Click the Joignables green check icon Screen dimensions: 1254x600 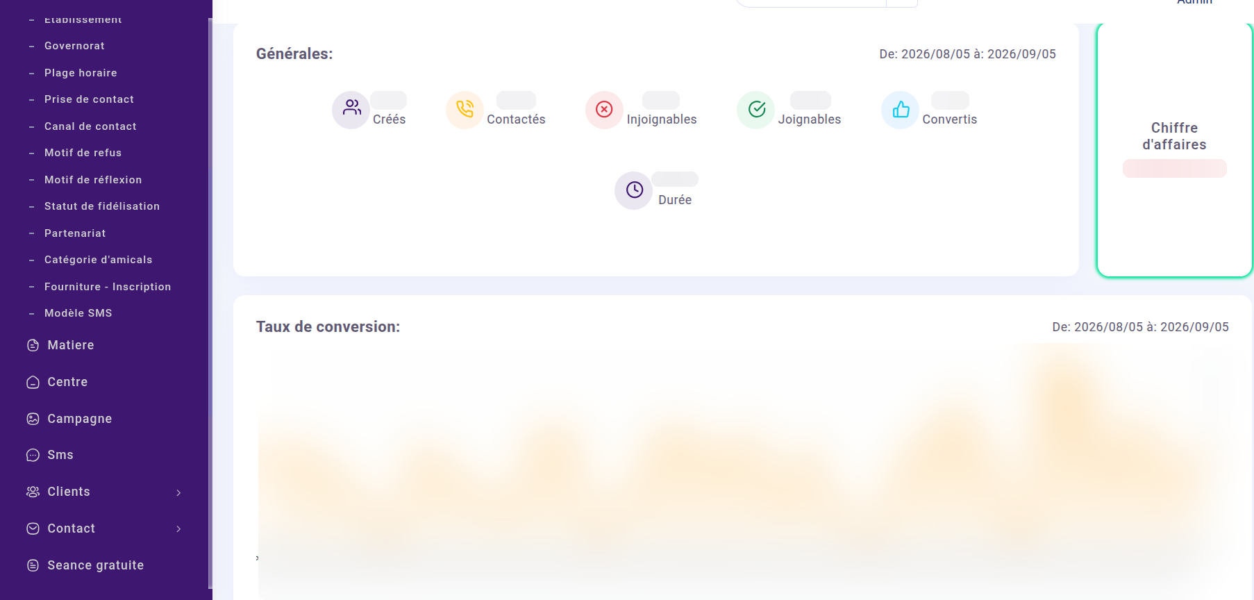point(756,109)
